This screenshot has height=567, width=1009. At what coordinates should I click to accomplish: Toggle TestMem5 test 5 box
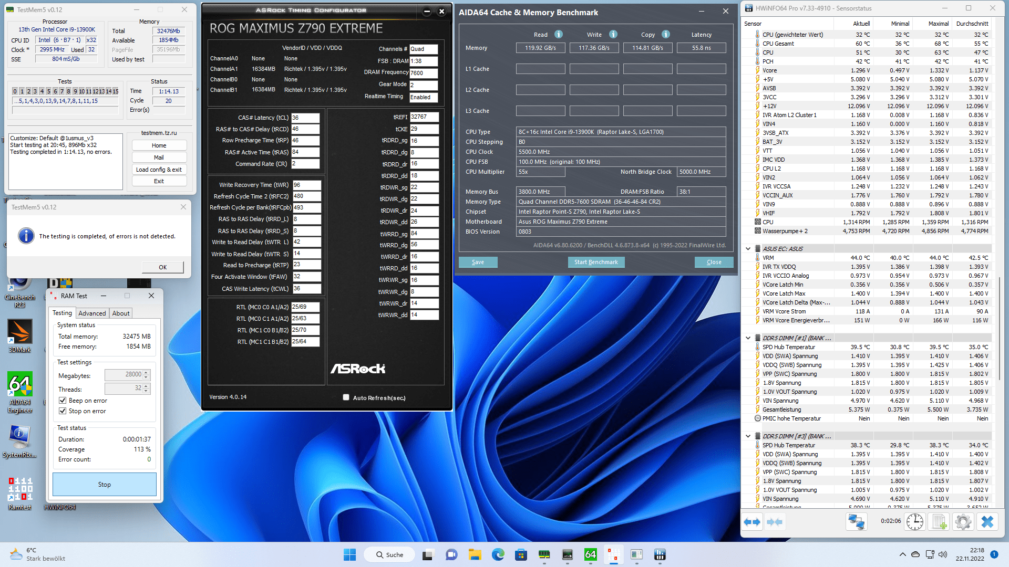49,91
